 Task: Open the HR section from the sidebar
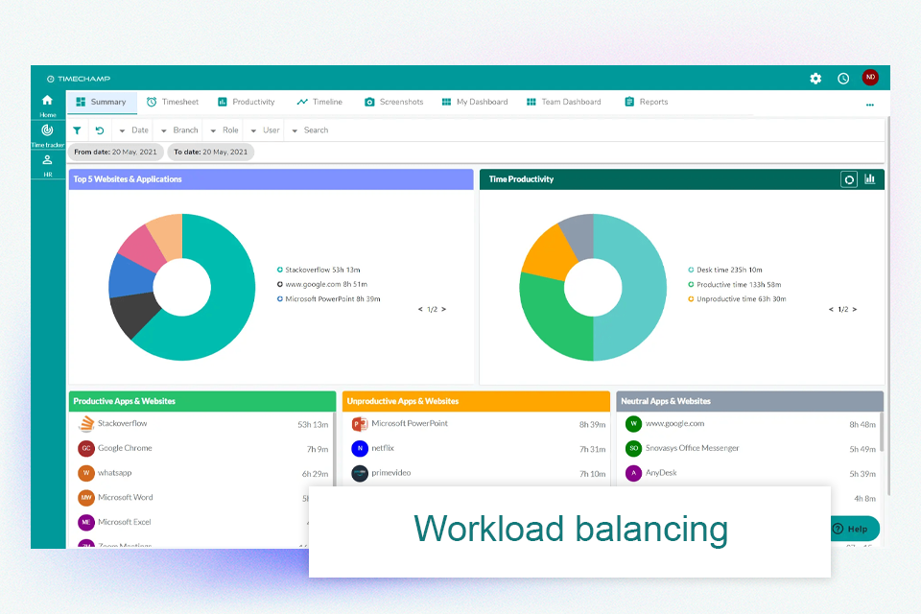46,160
